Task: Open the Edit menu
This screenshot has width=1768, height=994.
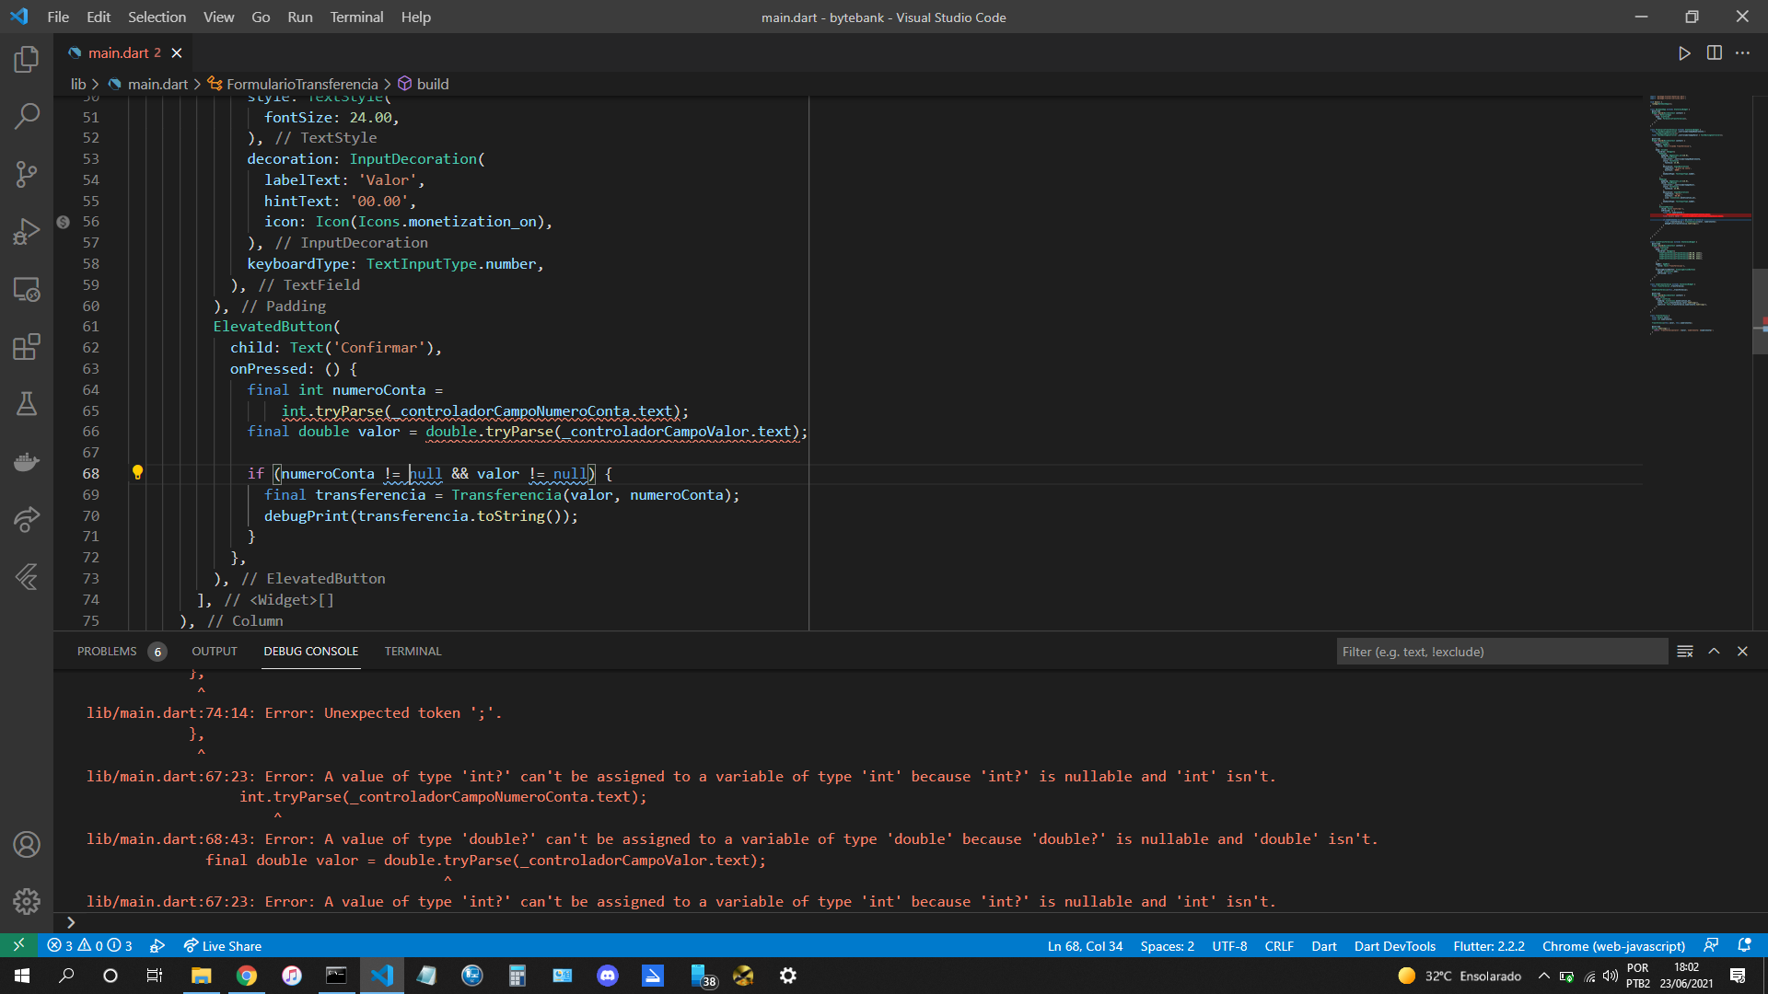Action: pyautogui.click(x=99, y=17)
